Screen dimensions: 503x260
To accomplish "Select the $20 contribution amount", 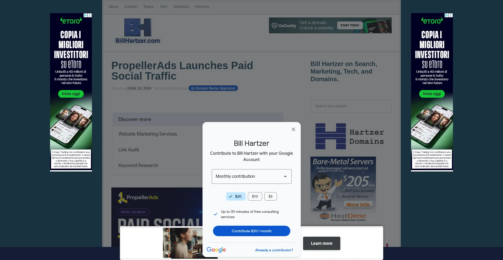I will pos(236,196).
